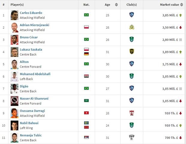Screen dimensions: 186x144
Task: Click the Saudi flag beside Nasser Al-Shamrani
Action: coord(86,100)
